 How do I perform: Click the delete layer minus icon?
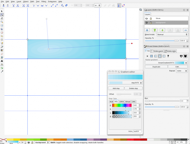pyautogui.click(x=186, y=30)
